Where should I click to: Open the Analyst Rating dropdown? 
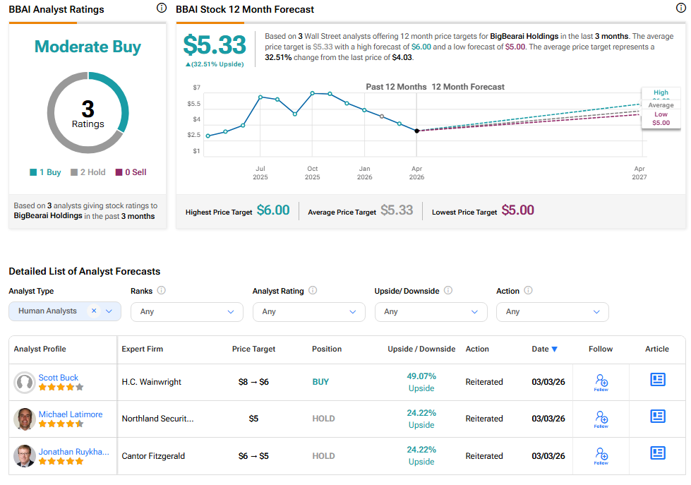point(308,312)
